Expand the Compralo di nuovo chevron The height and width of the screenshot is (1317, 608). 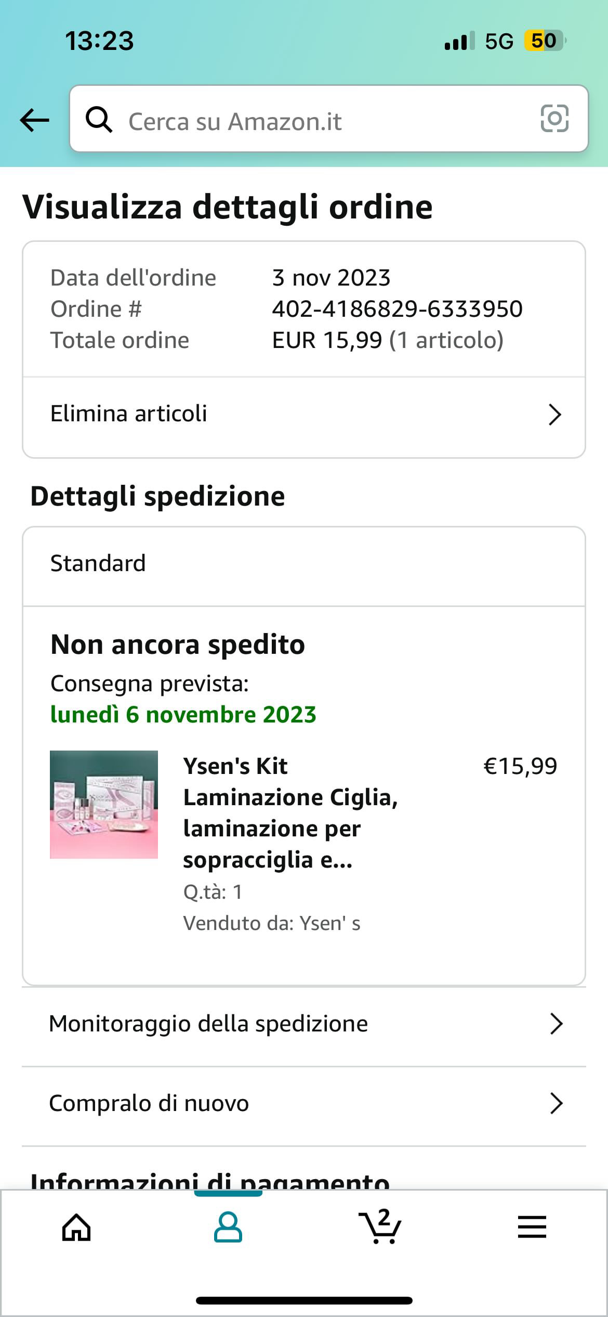click(x=556, y=1103)
